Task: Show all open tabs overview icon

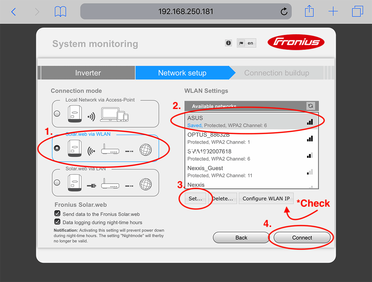Action: pos(357,11)
